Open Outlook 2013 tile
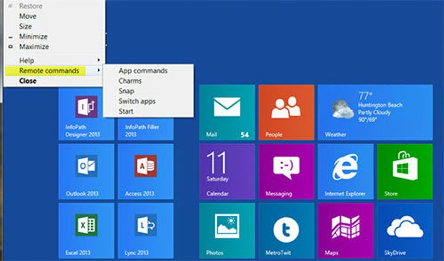The height and width of the screenshot is (261, 444). [87, 171]
